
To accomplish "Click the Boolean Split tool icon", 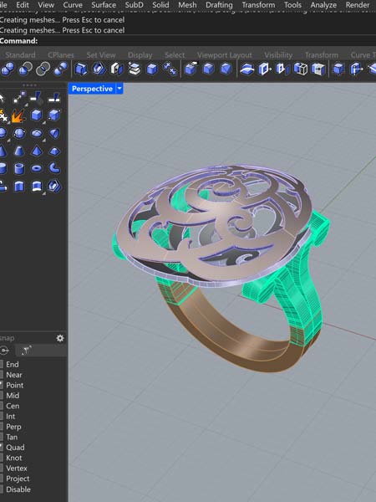I will 61,69.
